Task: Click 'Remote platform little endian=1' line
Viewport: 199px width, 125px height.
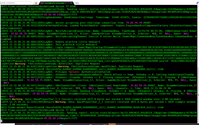Action: click(50, 42)
